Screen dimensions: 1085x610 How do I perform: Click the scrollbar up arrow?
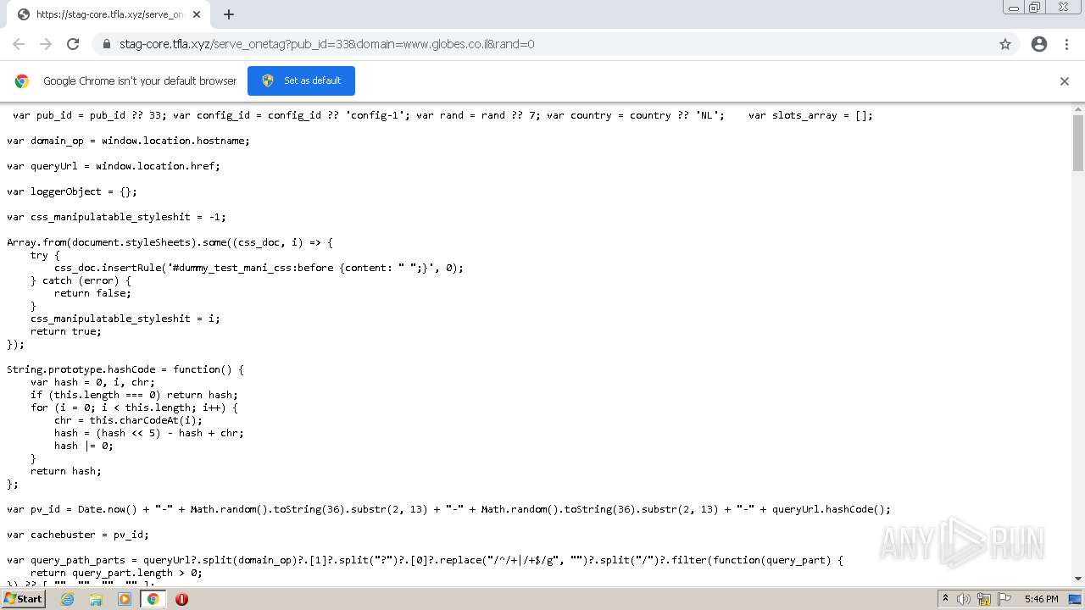1078,108
